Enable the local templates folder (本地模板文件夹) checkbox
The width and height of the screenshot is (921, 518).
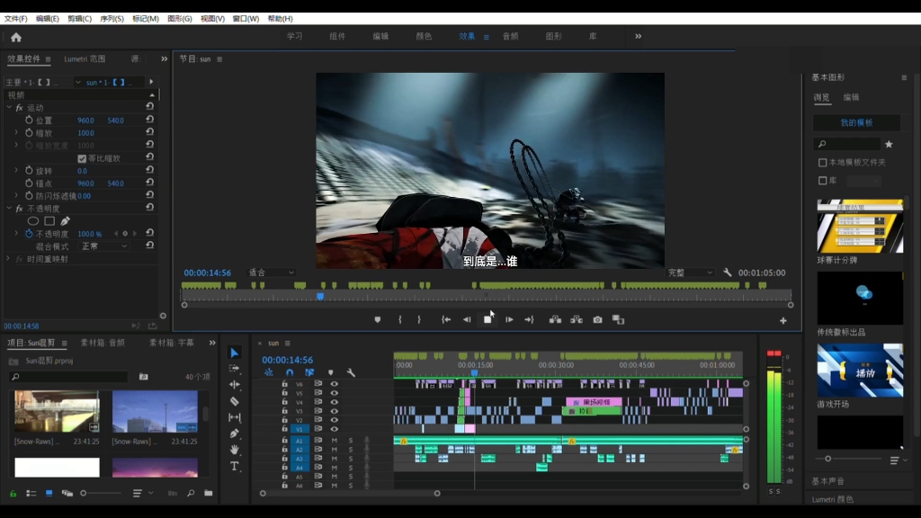click(x=822, y=163)
